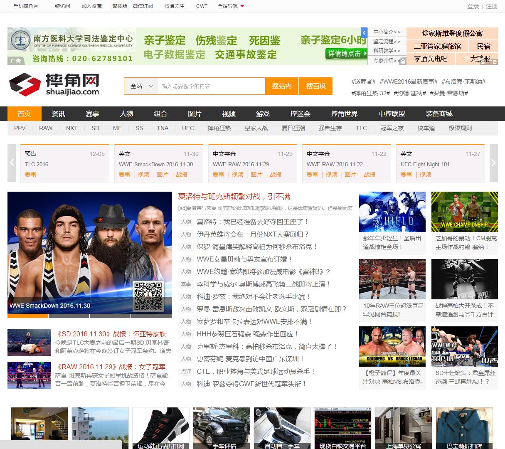
Task: Open the 现货白银交易平台 ad thumbnail
Action: pos(342,428)
